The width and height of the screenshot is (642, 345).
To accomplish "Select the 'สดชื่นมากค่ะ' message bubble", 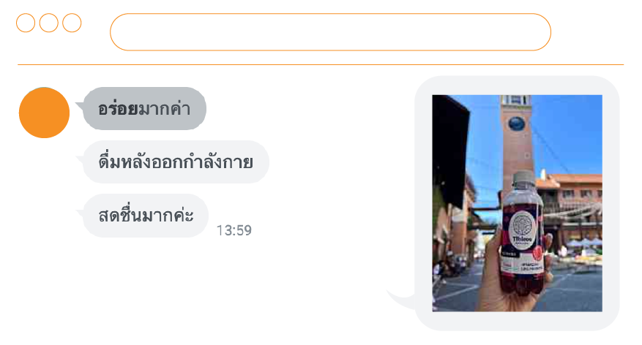I will [146, 216].
